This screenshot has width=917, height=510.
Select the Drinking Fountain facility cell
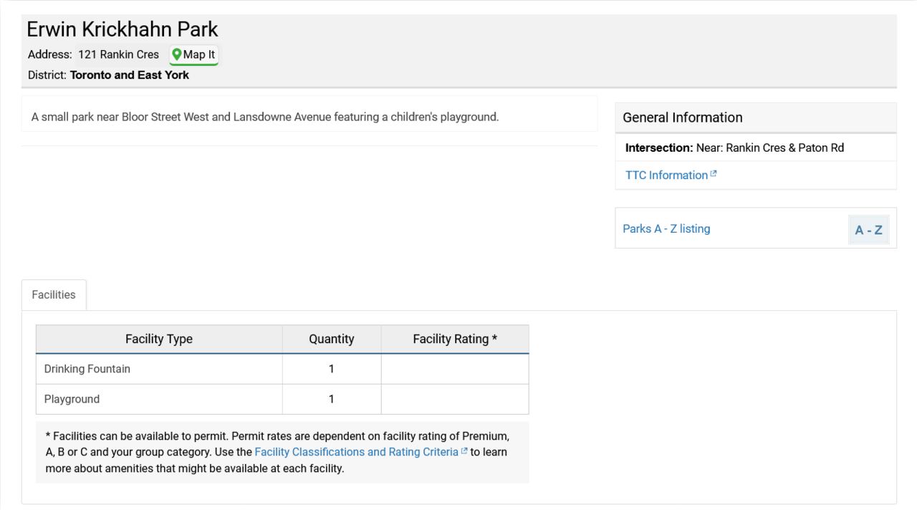click(x=87, y=370)
